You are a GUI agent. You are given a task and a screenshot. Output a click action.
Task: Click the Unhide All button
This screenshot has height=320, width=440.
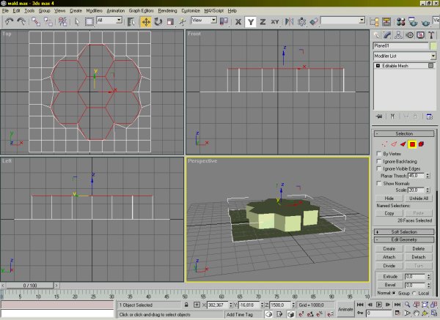[419, 198]
